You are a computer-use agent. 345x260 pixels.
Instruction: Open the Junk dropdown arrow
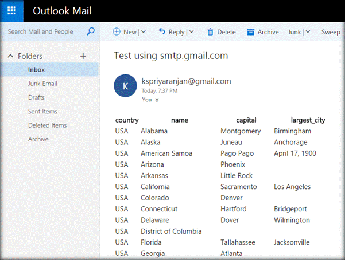(308, 32)
